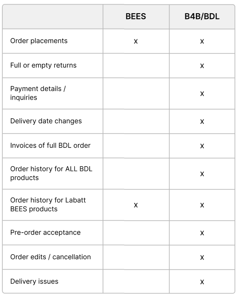The image size is (238, 295).
Task: Click B4B/BDL X for Pre-order acceptance
Action: [x=202, y=233]
